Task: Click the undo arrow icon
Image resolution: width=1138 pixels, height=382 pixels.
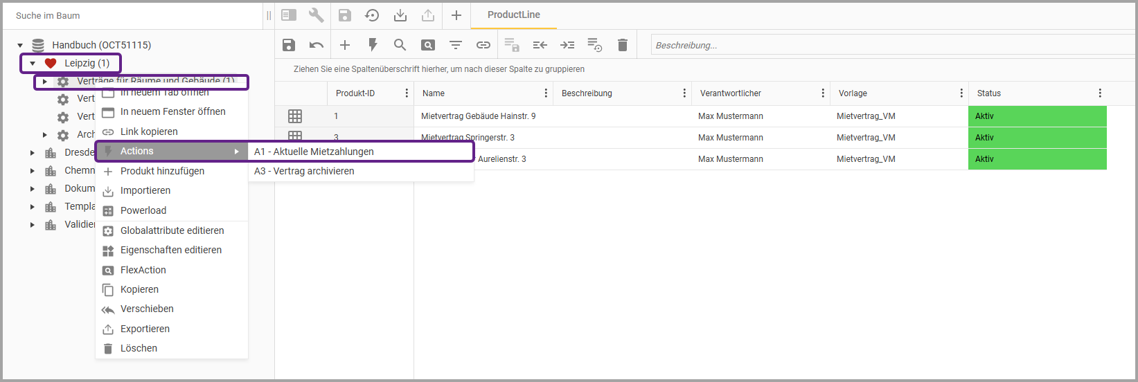Action: (317, 45)
